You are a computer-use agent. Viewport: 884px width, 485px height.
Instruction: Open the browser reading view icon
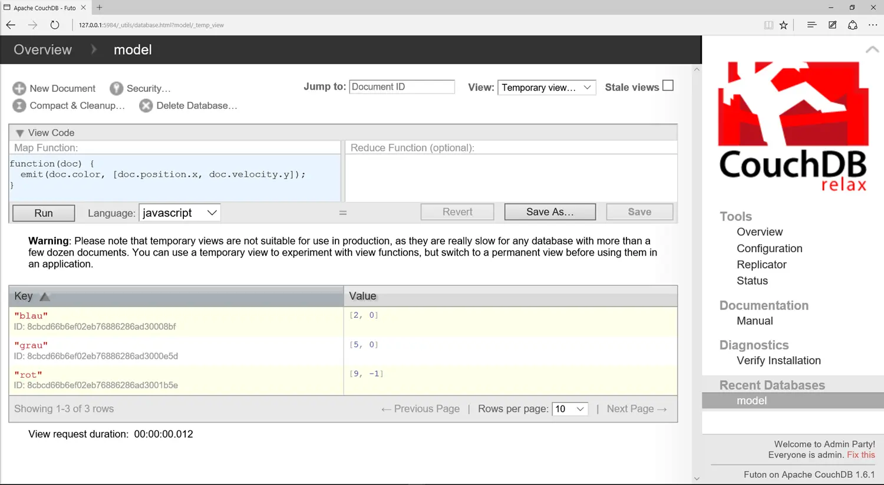point(768,25)
